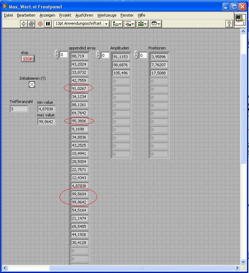Select appended array value 64,7642
The width and height of the screenshot is (249, 273).
coord(80,113)
